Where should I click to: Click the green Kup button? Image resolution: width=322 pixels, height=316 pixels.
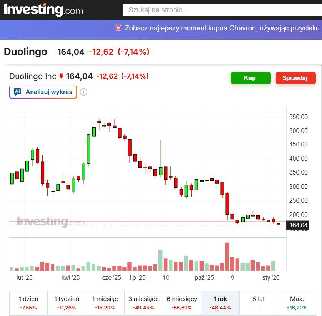[250, 78]
